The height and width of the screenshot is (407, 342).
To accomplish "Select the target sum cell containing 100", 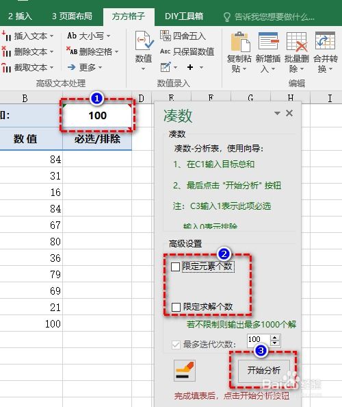I will (97, 115).
